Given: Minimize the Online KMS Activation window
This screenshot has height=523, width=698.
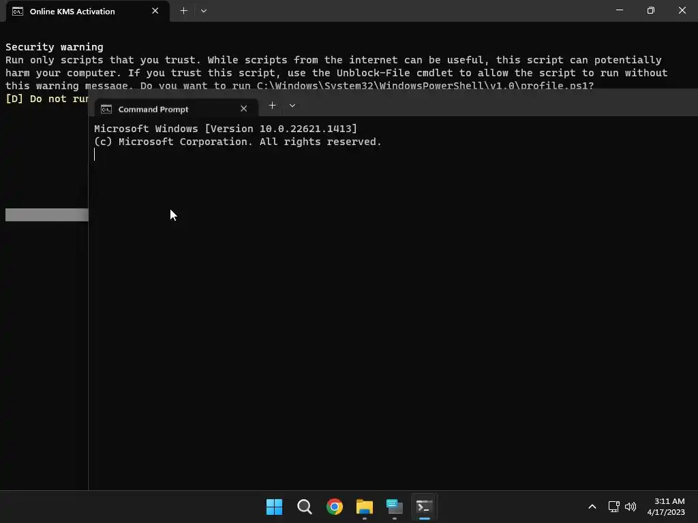Looking at the screenshot, I should pyautogui.click(x=619, y=10).
